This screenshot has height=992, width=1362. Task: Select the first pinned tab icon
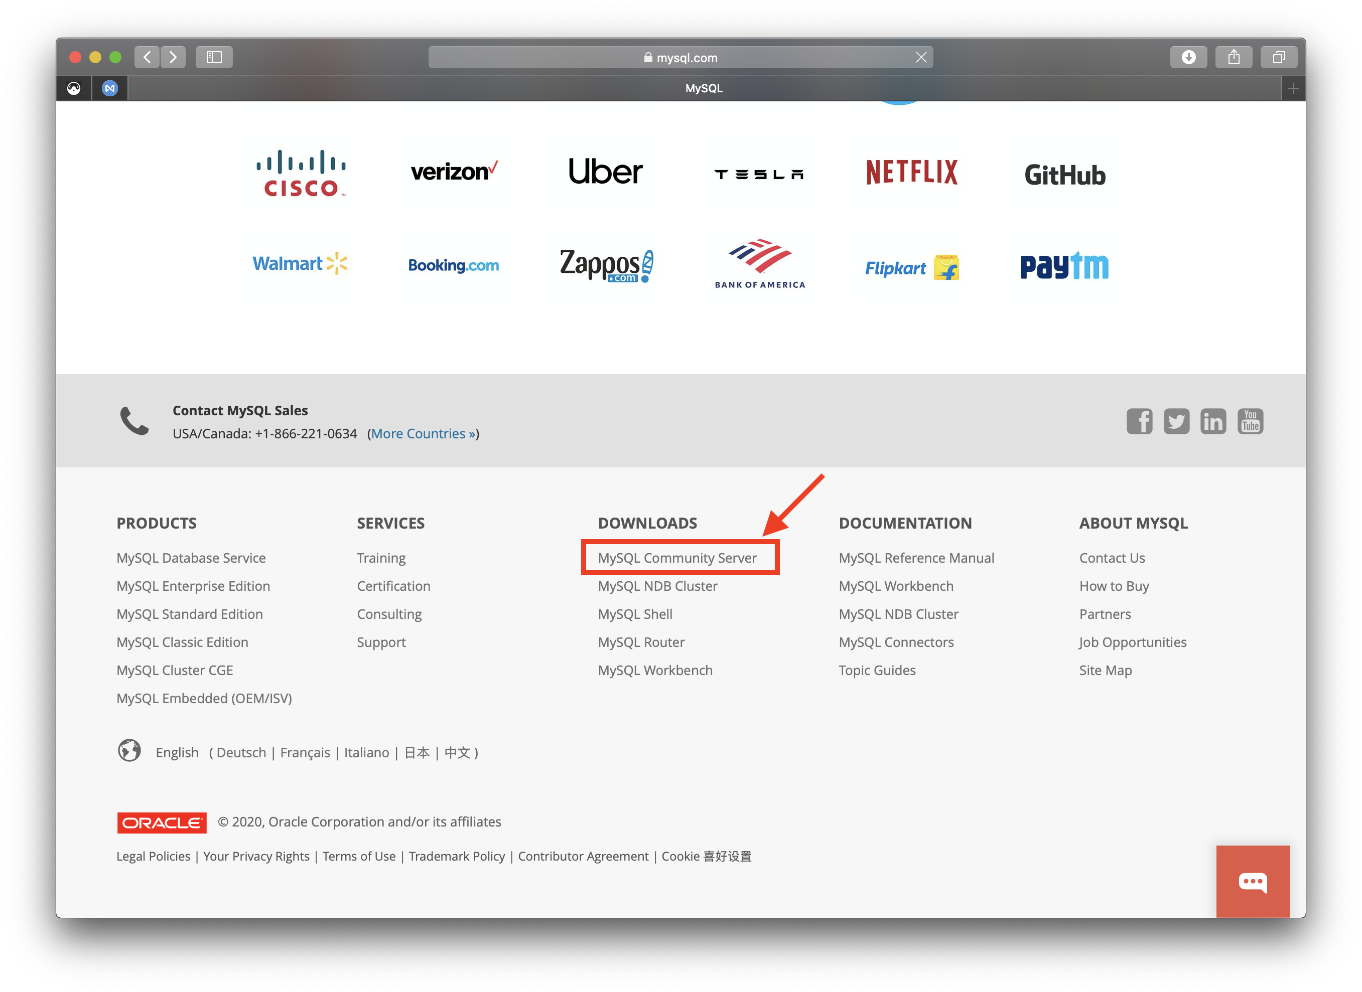pos(74,88)
